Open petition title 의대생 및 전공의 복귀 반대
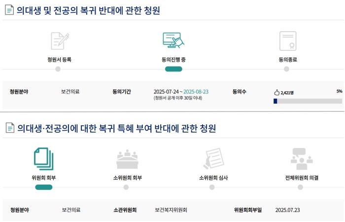345x222 pixels. point(88,10)
